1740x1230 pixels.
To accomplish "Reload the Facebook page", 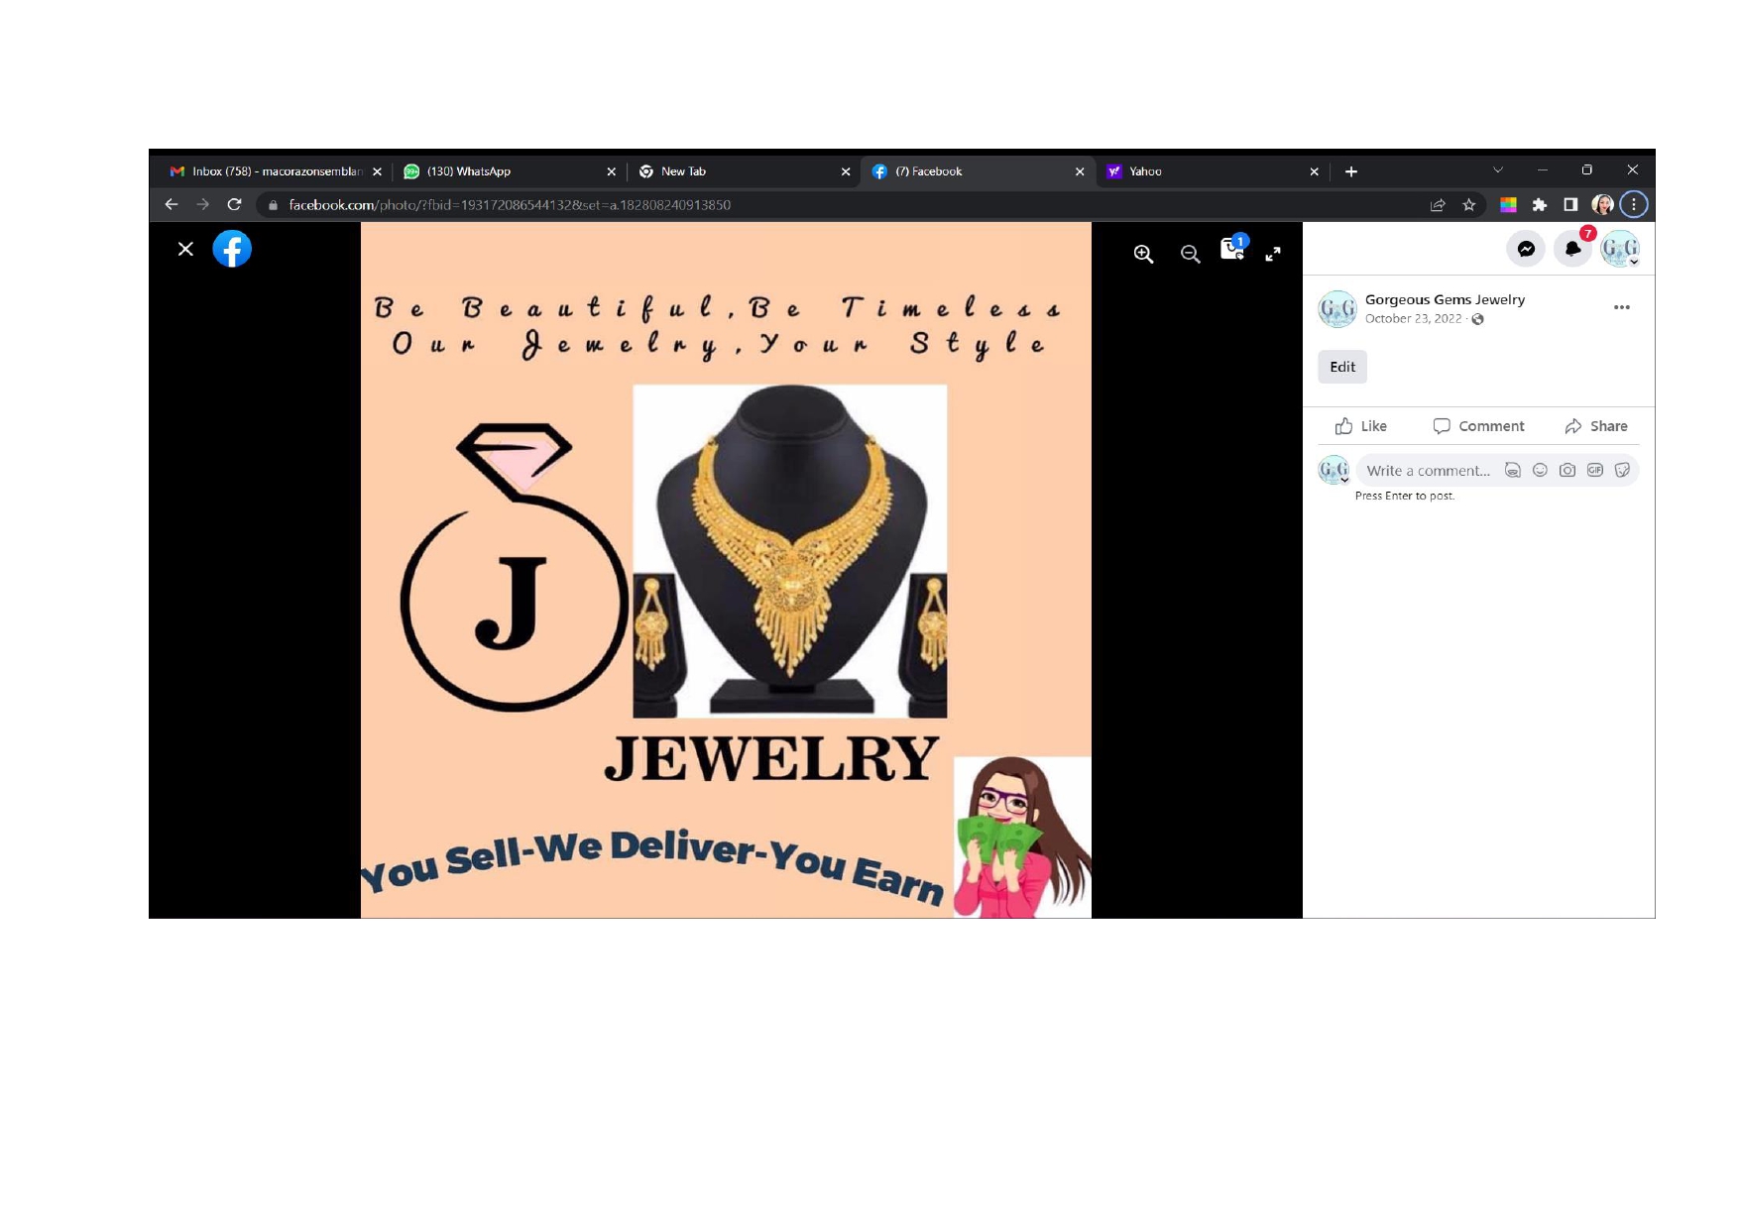I will coord(235,204).
